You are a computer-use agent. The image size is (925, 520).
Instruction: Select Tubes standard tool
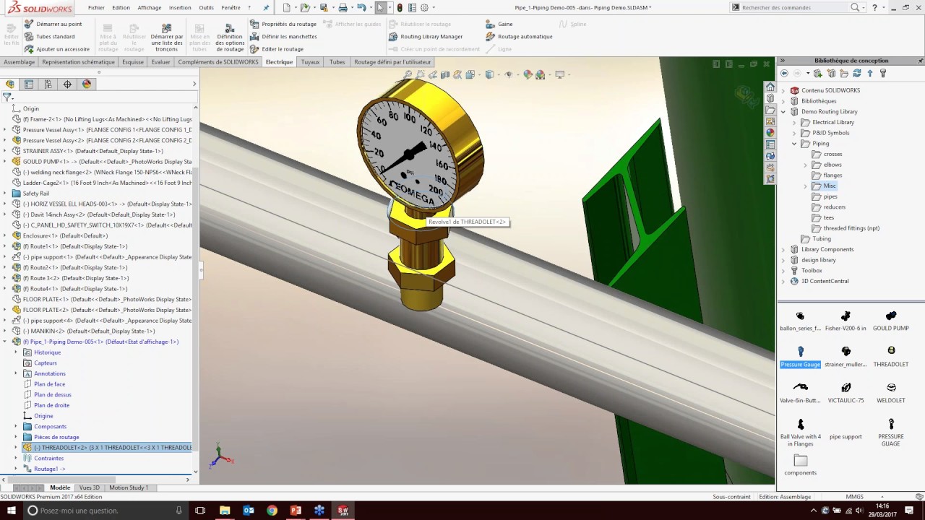(x=49, y=37)
